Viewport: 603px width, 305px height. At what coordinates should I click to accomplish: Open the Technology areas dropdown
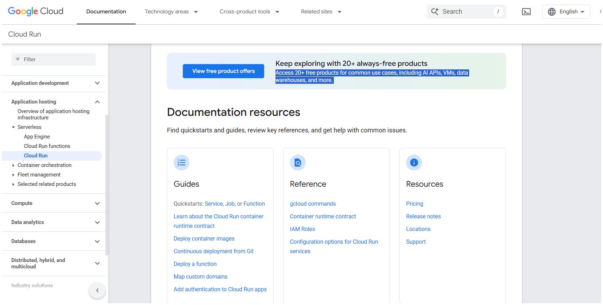tap(172, 12)
